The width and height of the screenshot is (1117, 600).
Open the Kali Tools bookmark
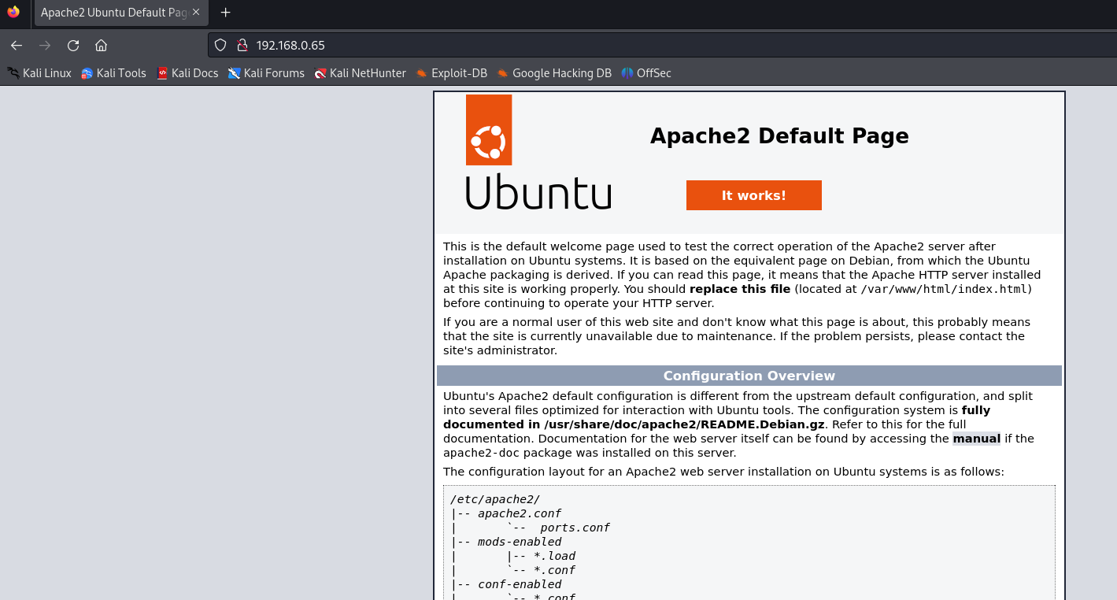tap(114, 73)
